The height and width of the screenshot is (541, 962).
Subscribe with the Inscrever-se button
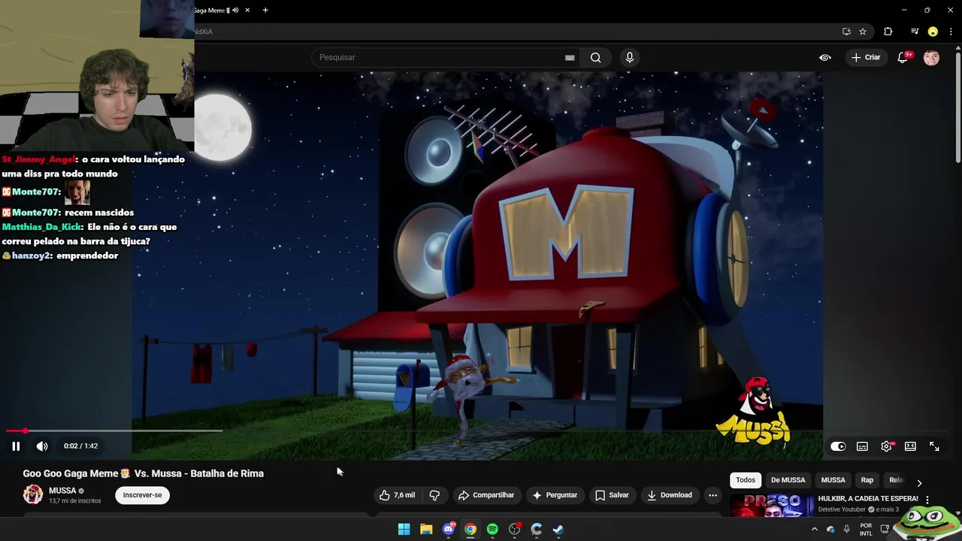pos(142,495)
